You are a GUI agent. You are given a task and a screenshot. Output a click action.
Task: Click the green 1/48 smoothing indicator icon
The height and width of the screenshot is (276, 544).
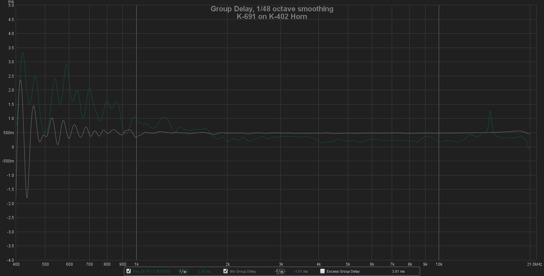tap(183, 271)
